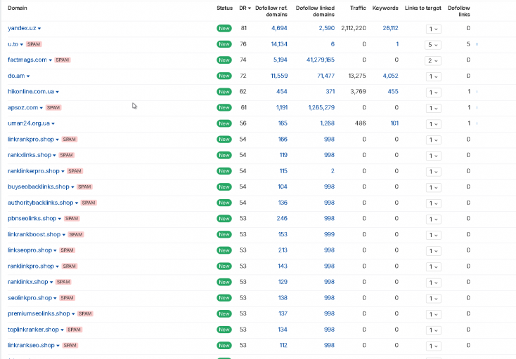Click the SPAM badge beside apsoz.com
This screenshot has height=359, width=516.
[53, 108]
